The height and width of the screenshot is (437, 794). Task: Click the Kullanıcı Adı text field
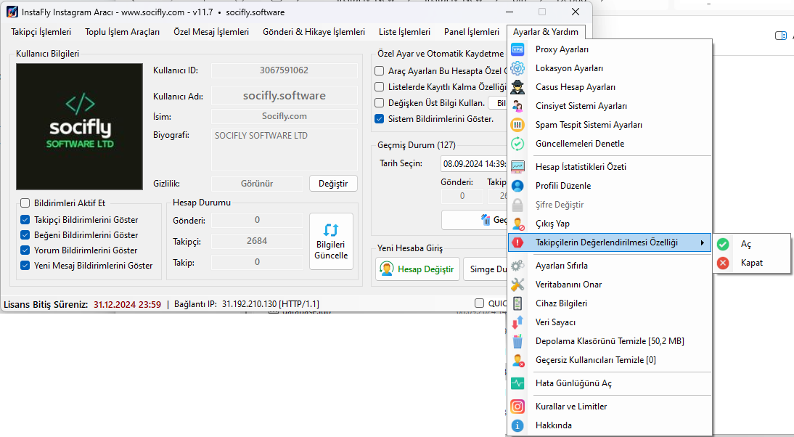click(284, 96)
